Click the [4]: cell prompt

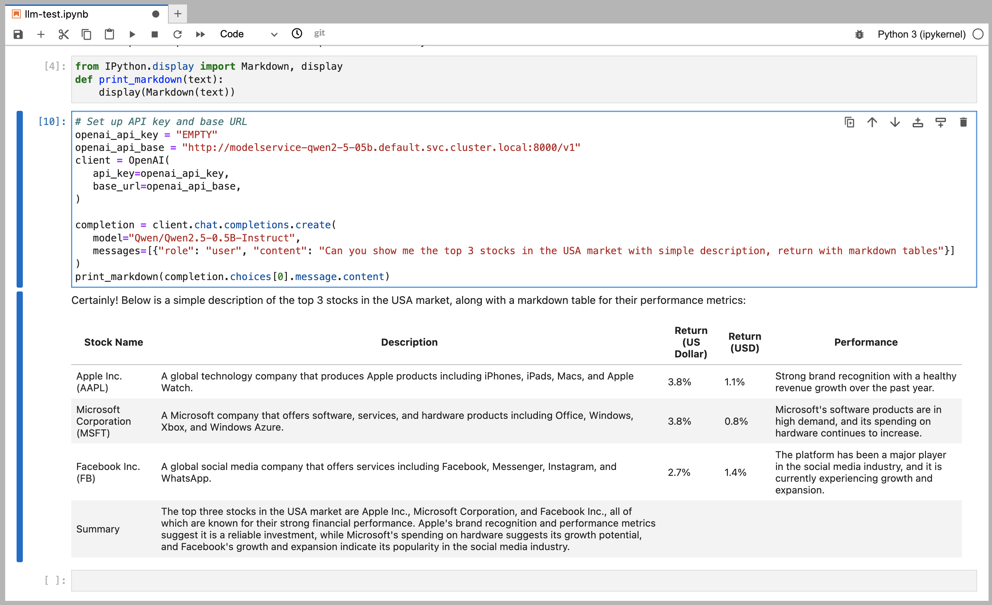(55, 66)
